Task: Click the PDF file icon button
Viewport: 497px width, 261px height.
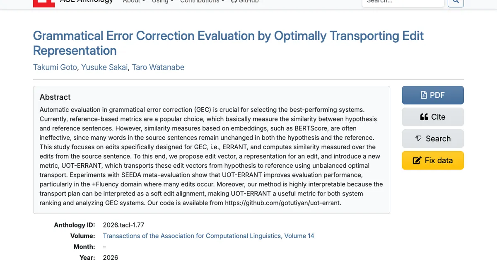Action: (424, 95)
